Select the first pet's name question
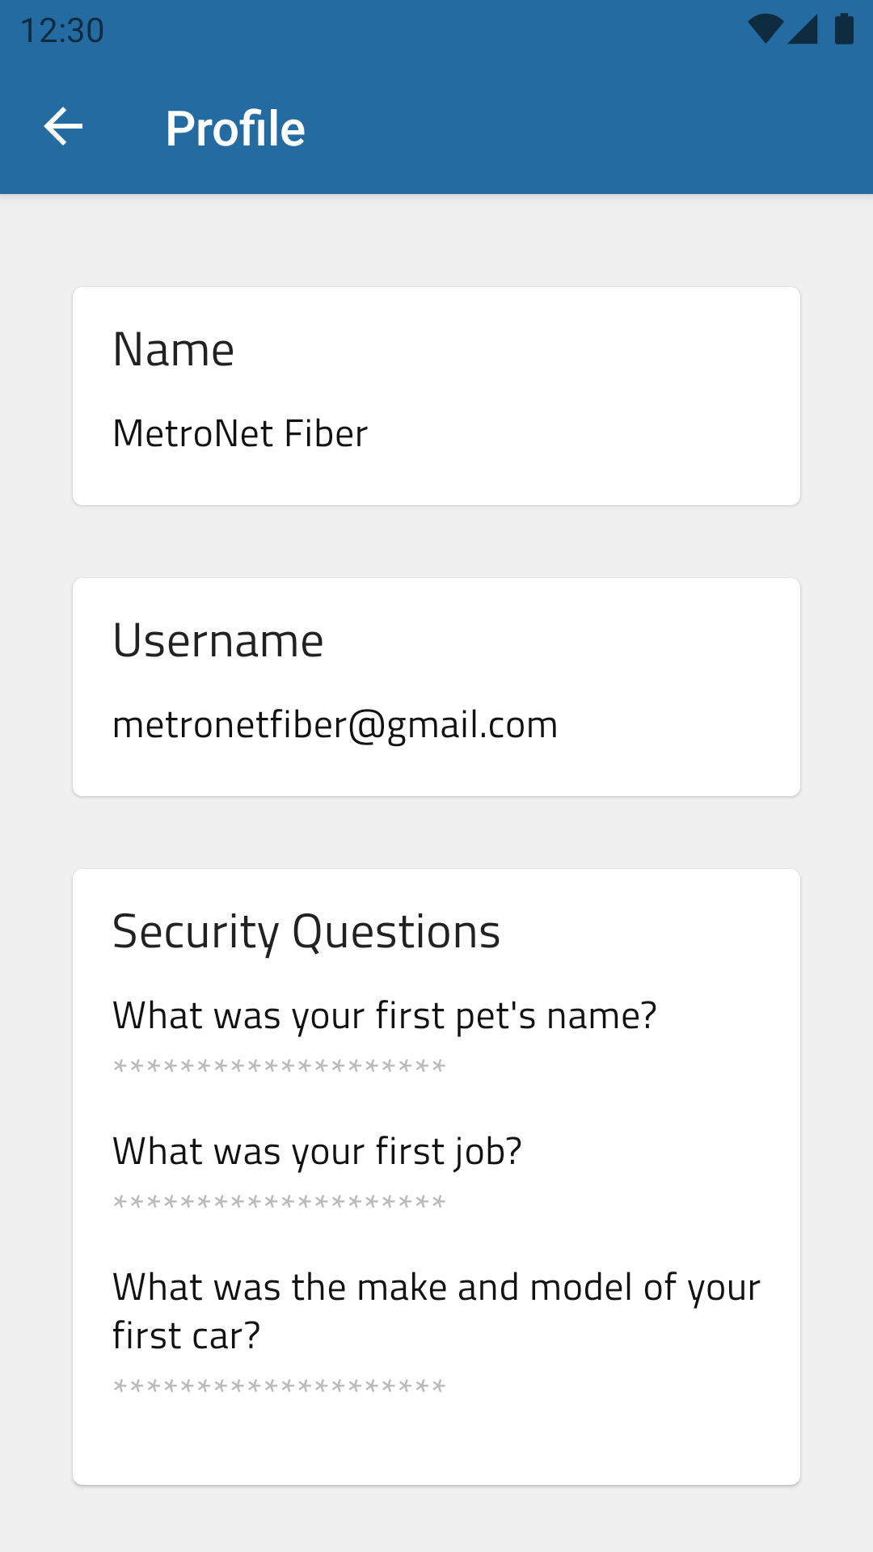 385,1016
